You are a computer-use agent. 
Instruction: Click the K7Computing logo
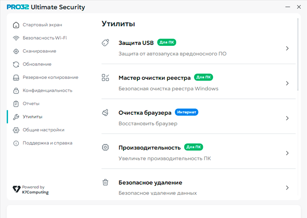pos(31,190)
